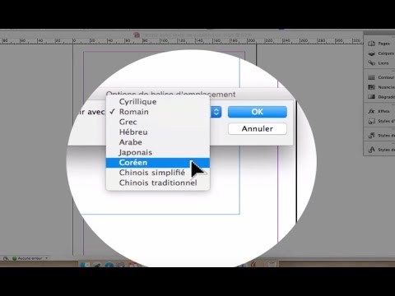This screenshot has width=395, height=296.
Task: Open the Contour stroke panel icon
Action: (x=371, y=77)
